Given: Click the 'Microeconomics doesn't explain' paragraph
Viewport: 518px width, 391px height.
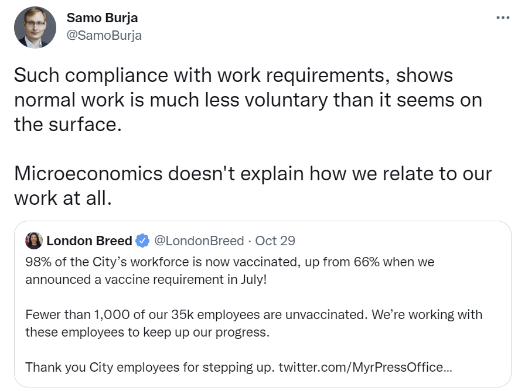Looking at the screenshot, I should point(253,186).
